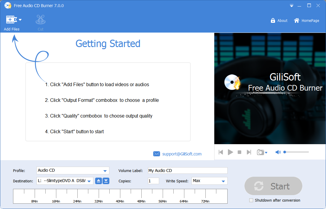Email support@GiliSoft.com link
Viewport: 326px width, 209px height.
point(182,154)
